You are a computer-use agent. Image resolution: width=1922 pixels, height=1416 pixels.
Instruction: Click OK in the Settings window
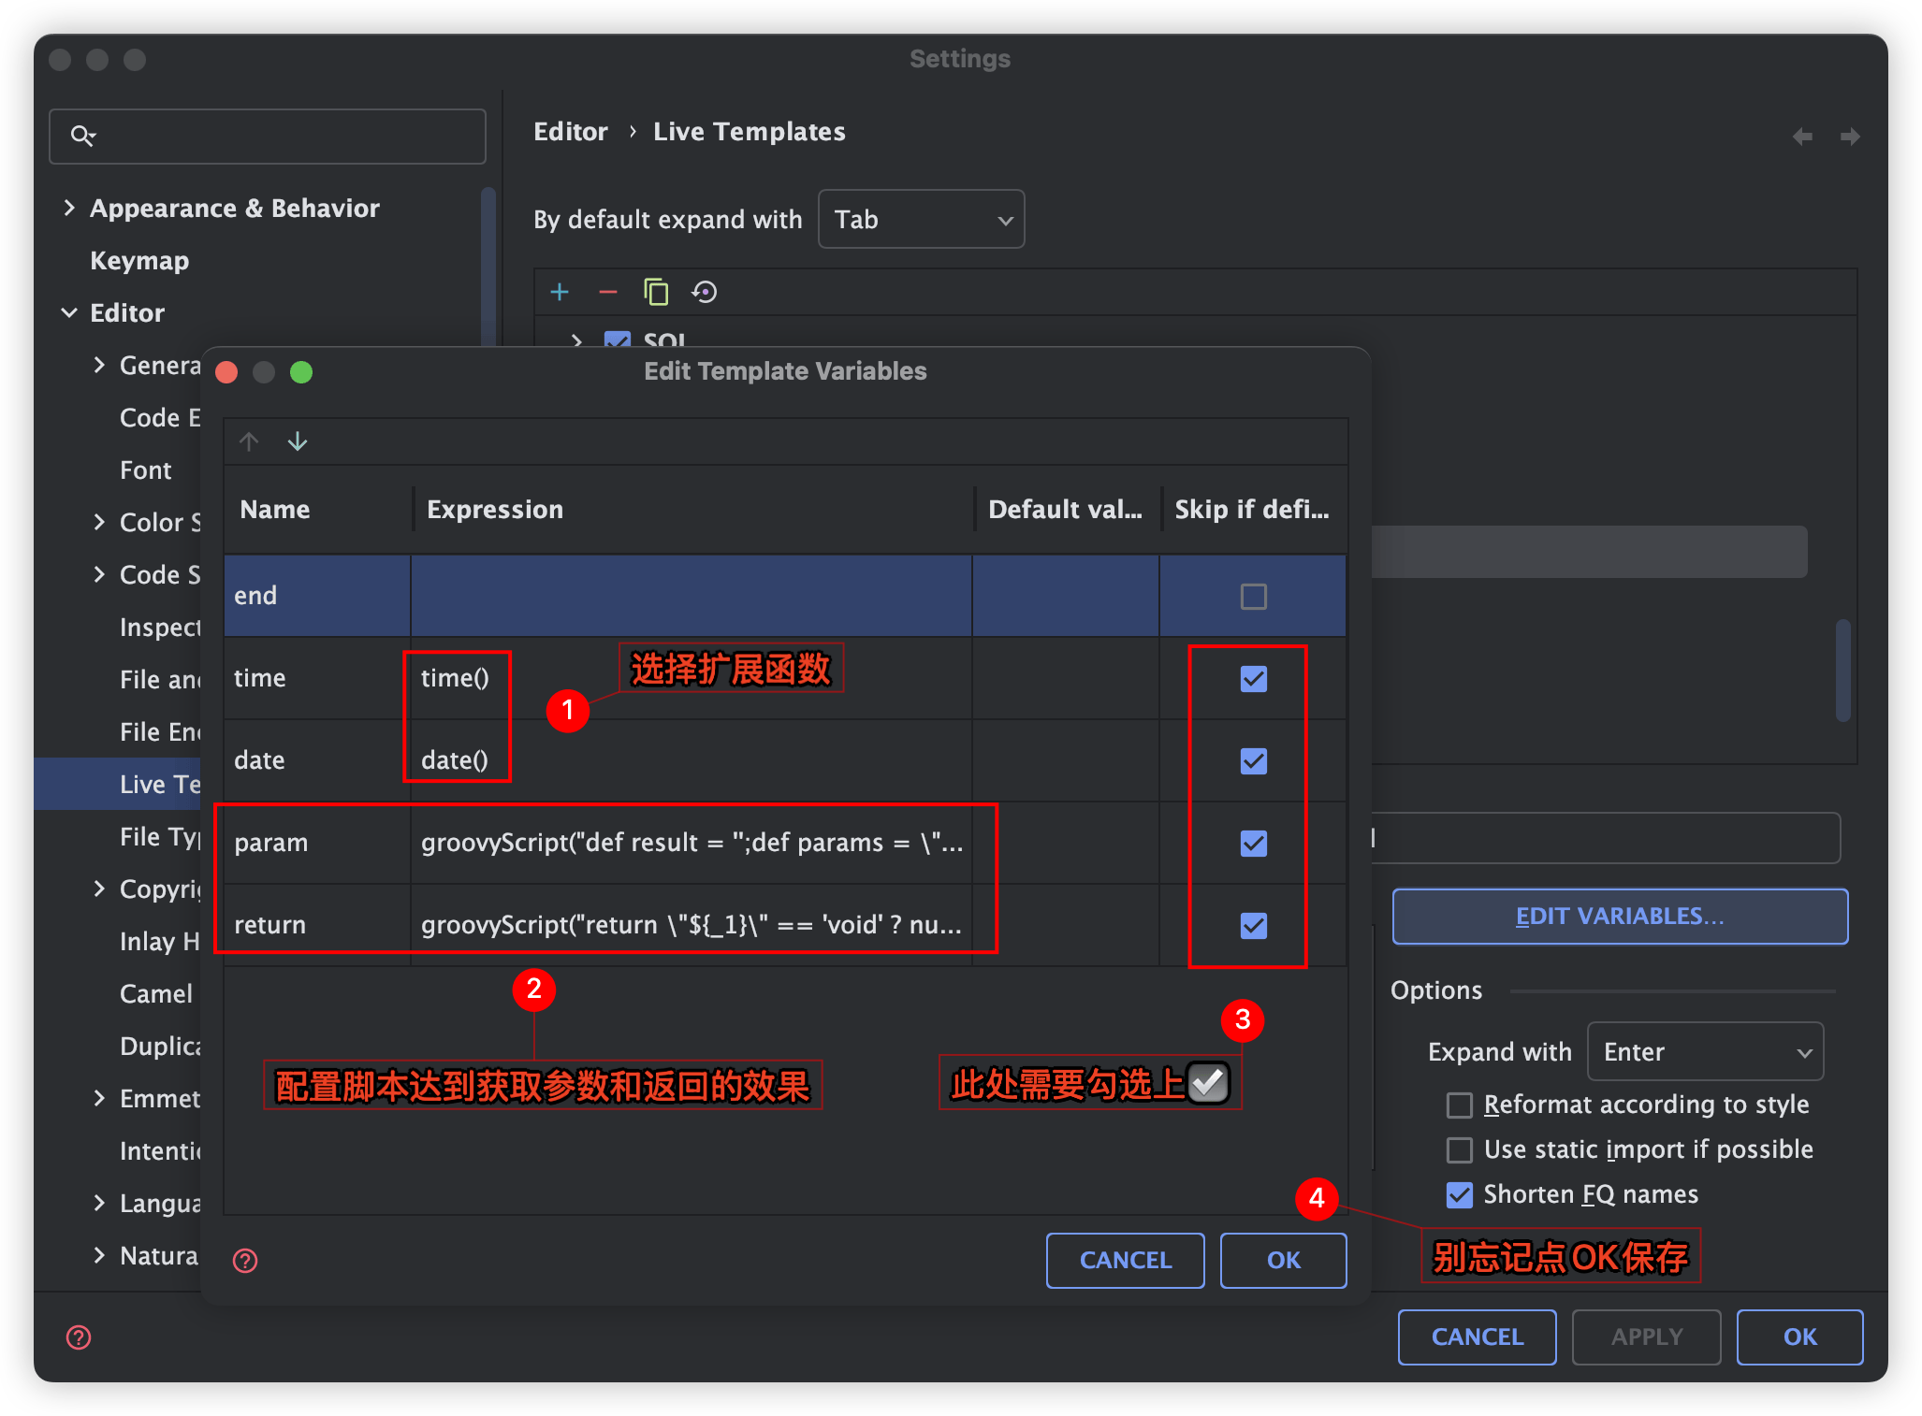[1799, 1337]
